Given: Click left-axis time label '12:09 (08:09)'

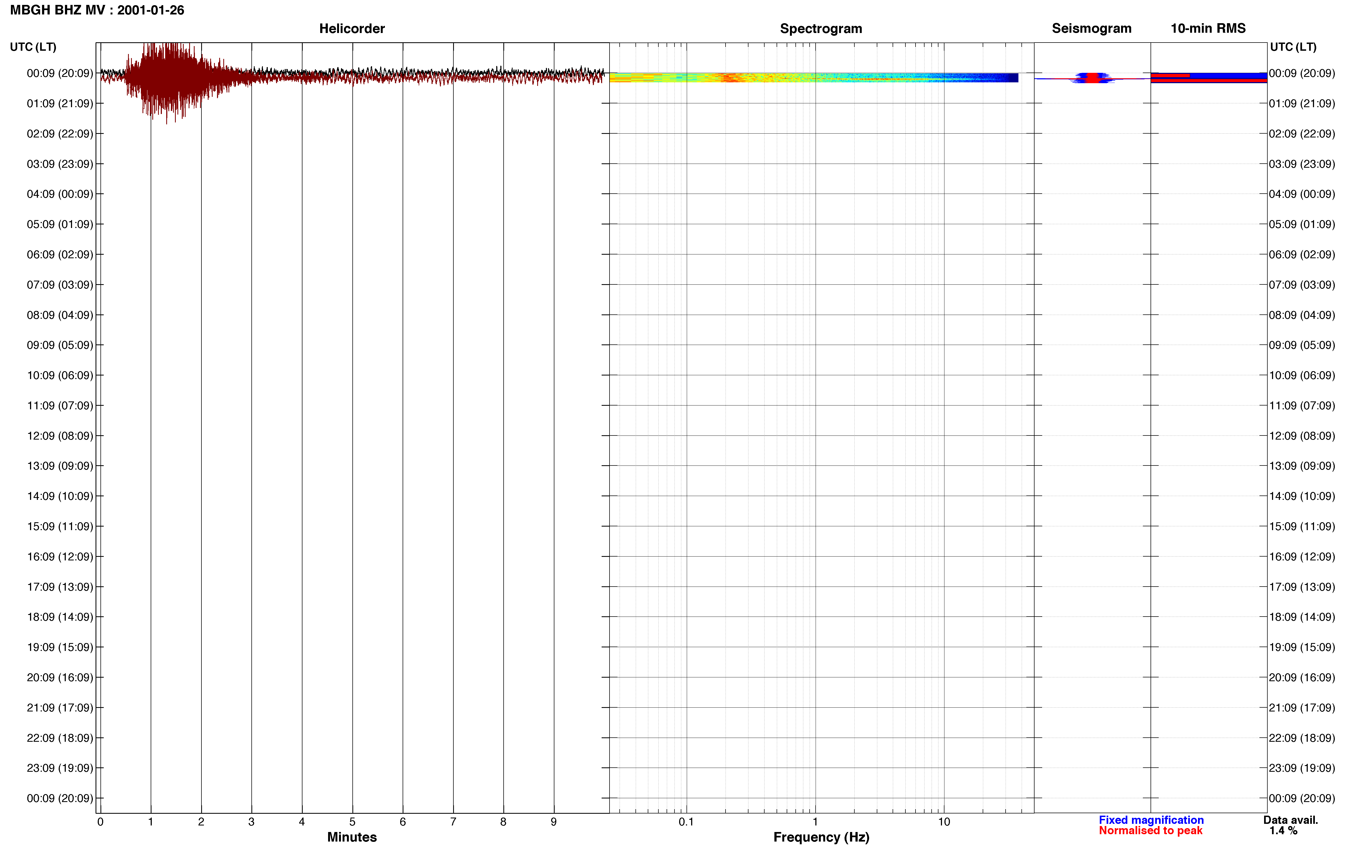Looking at the screenshot, I should (60, 436).
